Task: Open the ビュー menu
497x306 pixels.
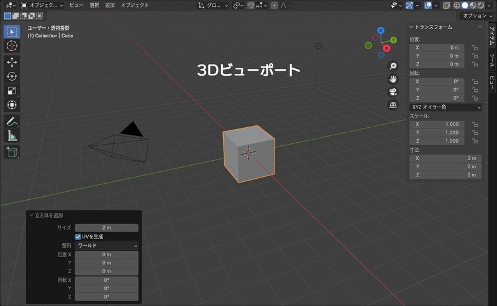Action: tap(76, 6)
